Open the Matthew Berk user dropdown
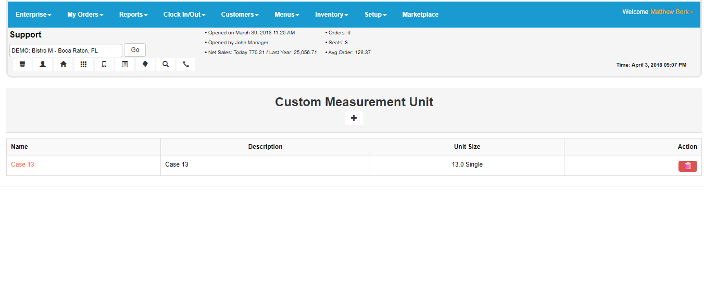 pos(672,12)
